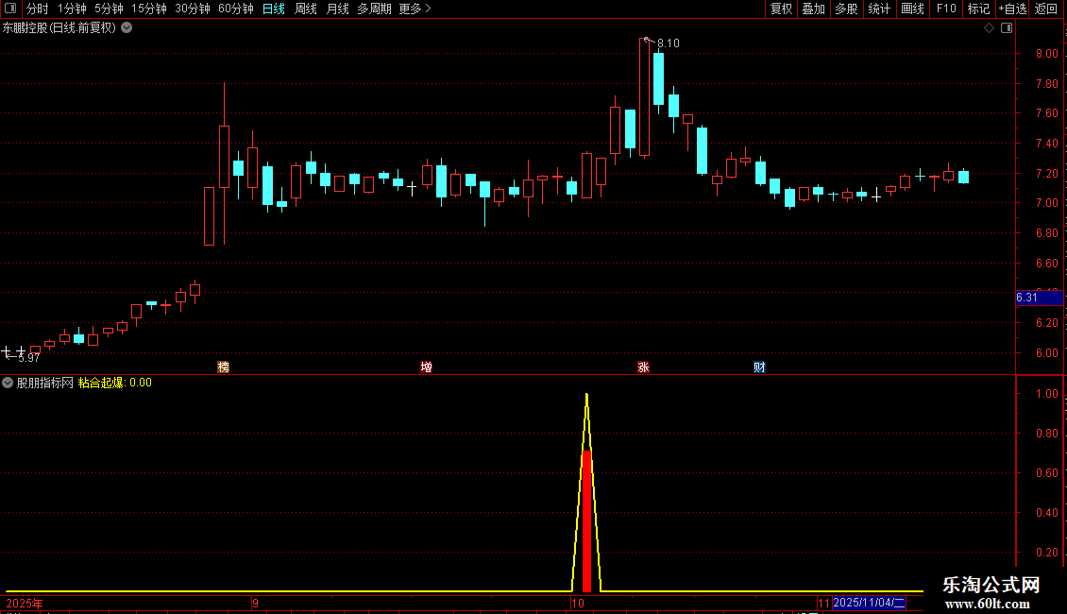Switch to 周线 weekly chart
The height and width of the screenshot is (614, 1067).
tap(306, 9)
